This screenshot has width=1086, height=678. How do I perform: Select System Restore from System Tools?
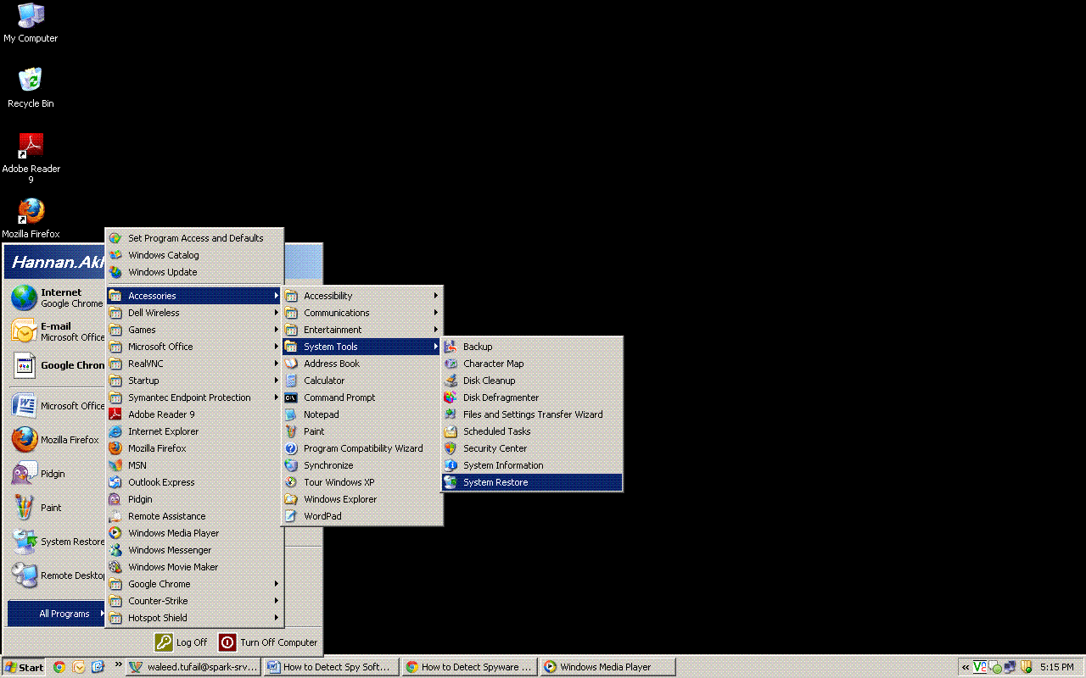coord(495,482)
